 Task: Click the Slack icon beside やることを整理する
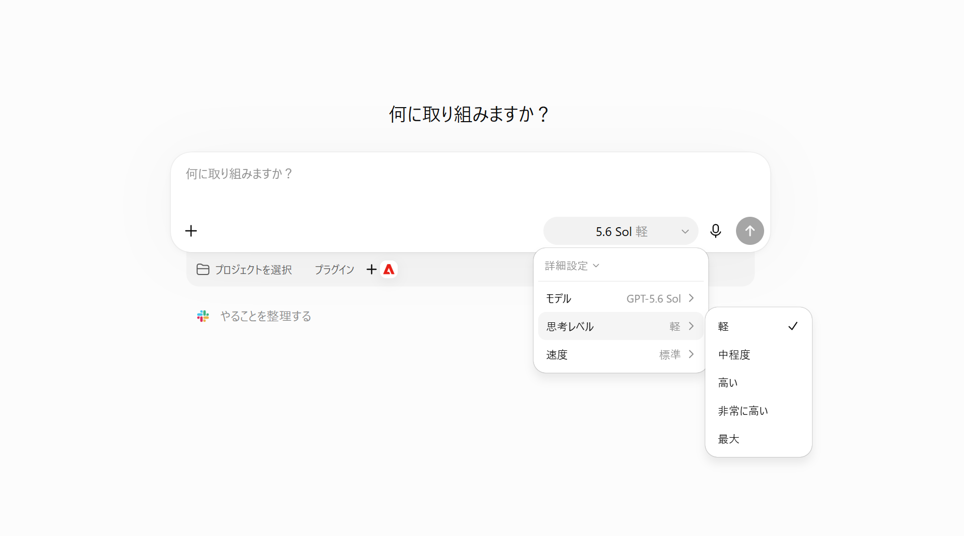(203, 316)
